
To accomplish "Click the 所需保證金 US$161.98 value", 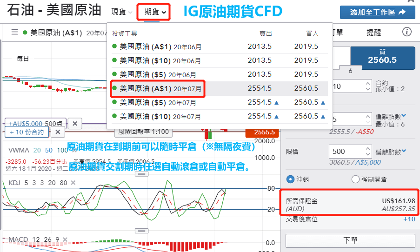I will coord(399,201).
